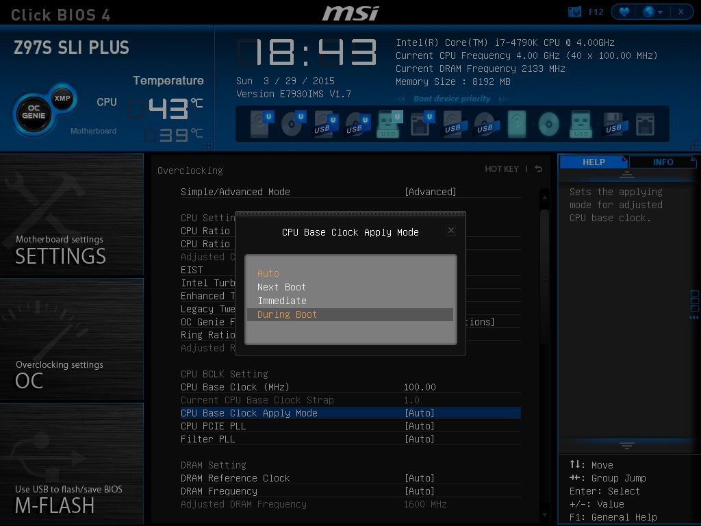Viewport: 701px width, 526px height.
Task: Select the highlighted legacy hard disk boot icon
Action: pyautogui.click(x=516, y=125)
